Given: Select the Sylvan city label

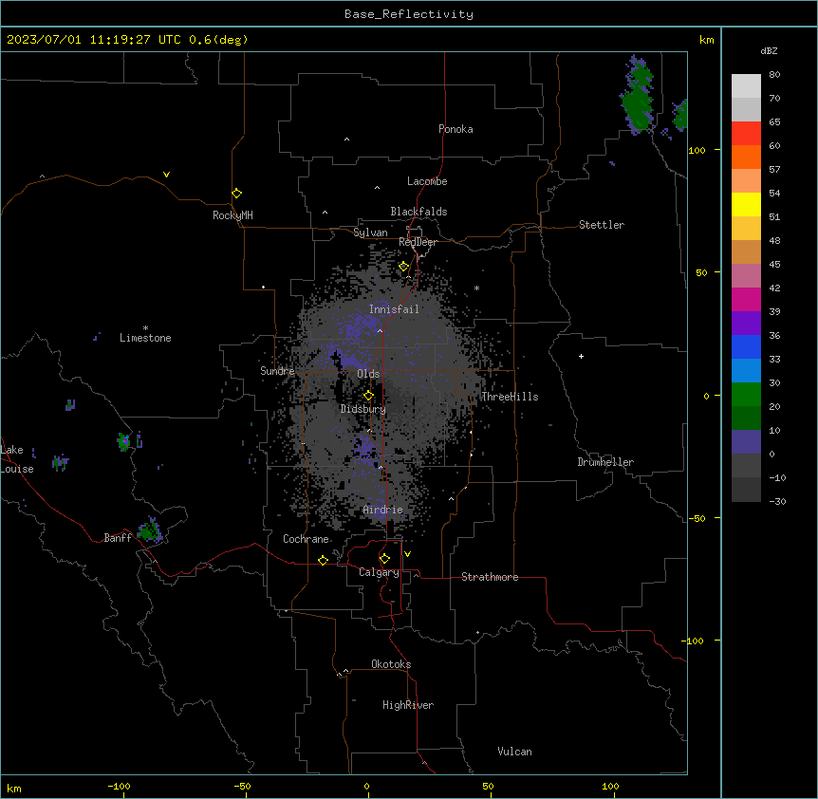Looking at the screenshot, I should (x=370, y=232).
